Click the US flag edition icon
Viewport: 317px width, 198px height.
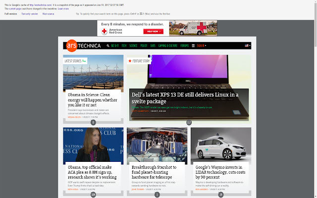click(247, 46)
